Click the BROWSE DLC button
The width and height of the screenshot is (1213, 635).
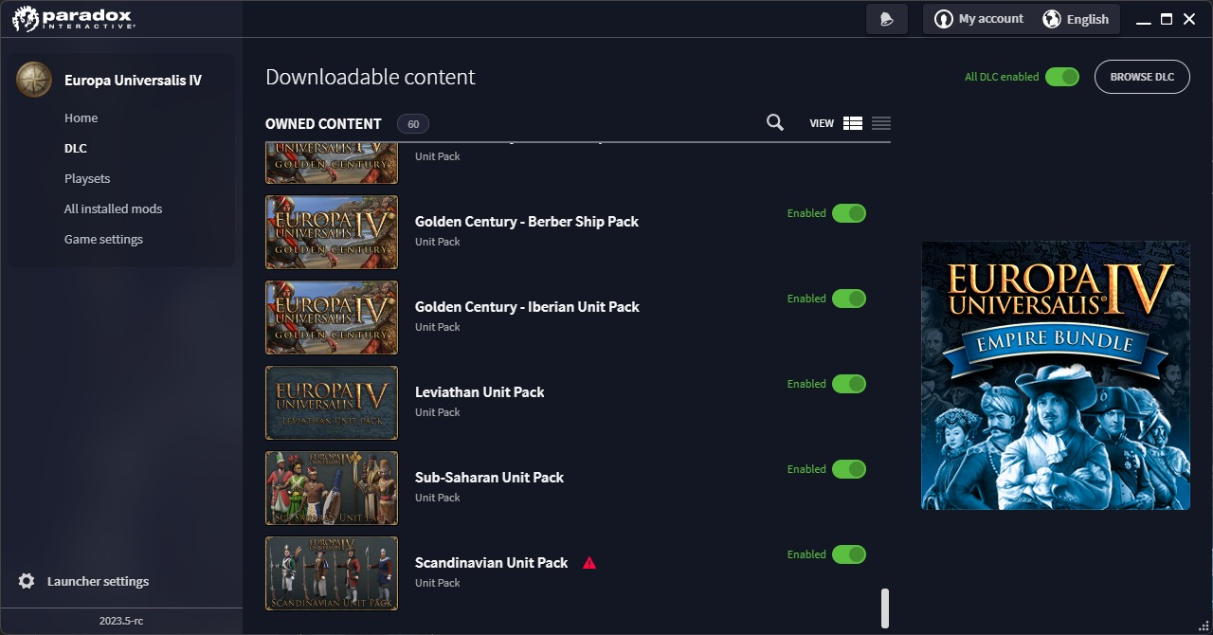pos(1142,77)
